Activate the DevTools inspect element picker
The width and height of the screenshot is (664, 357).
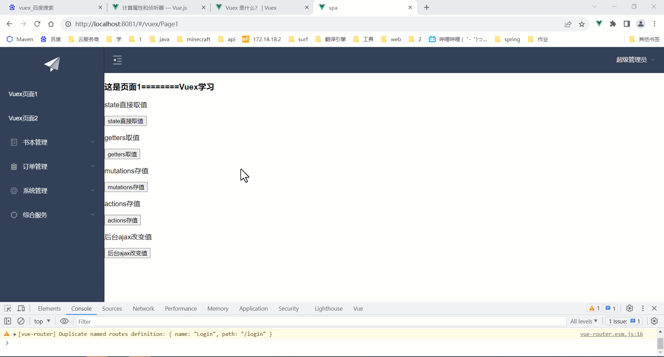click(x=8, y=308)
